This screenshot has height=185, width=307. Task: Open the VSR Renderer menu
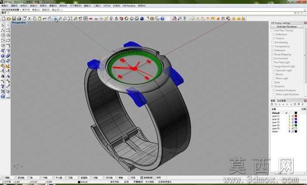click(129, 6)
